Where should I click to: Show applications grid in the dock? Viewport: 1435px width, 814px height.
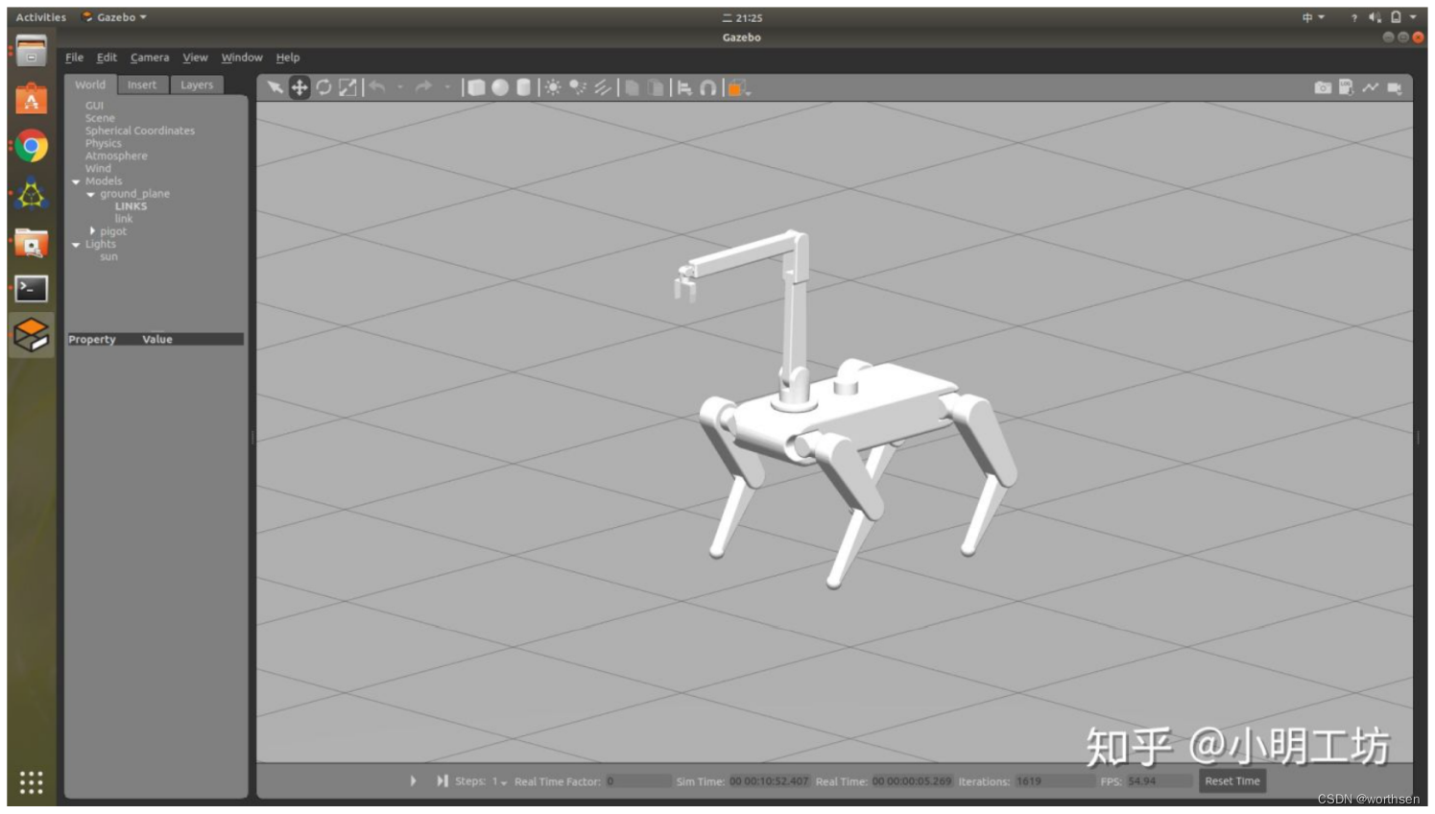point(31,782)
